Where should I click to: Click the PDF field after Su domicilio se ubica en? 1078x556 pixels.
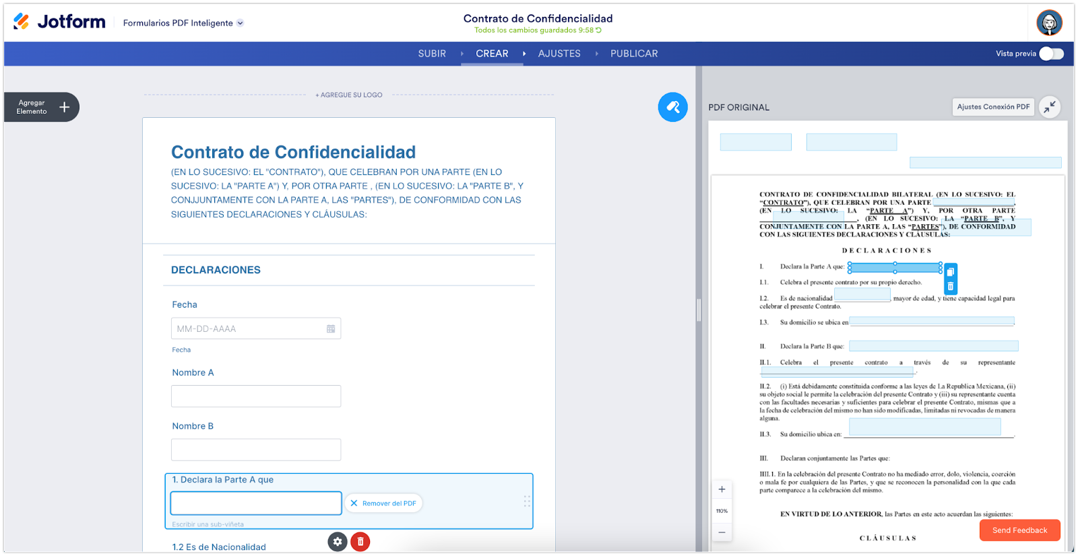932,322
